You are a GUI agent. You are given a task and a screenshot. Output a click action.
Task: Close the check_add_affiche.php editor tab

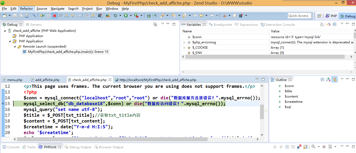(110, 80)
